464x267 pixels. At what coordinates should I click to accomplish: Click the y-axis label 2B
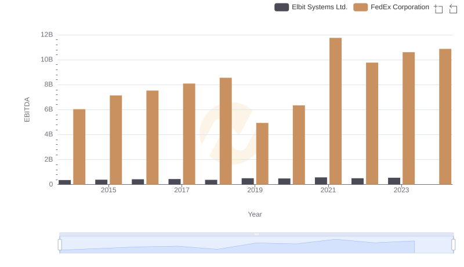point(49,159)
